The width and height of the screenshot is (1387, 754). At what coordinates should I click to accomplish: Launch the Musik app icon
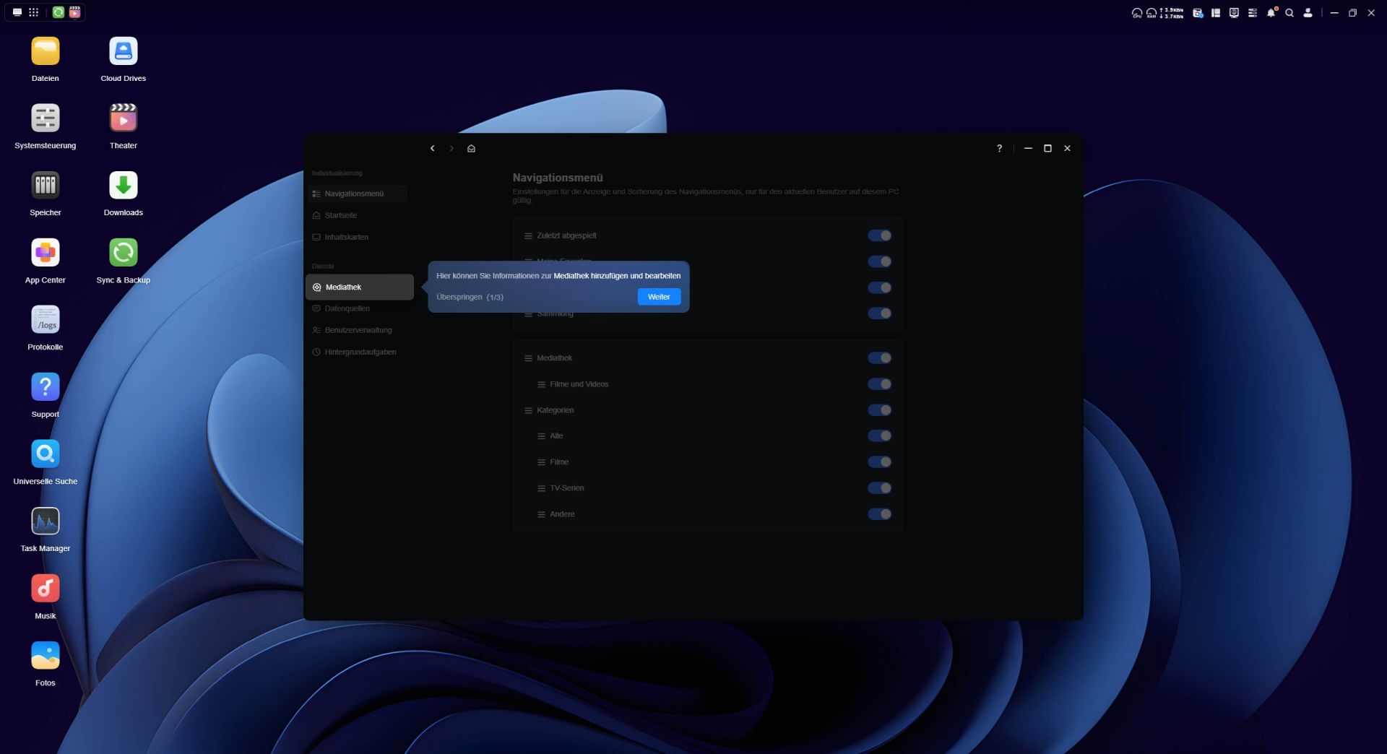point(45,589)
